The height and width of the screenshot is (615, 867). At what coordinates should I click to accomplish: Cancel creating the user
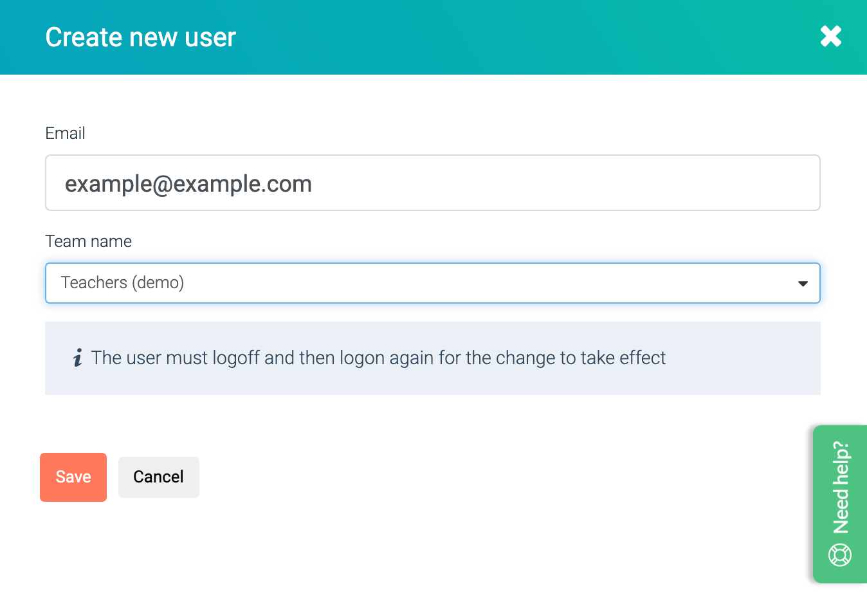(x=158, y=477)
